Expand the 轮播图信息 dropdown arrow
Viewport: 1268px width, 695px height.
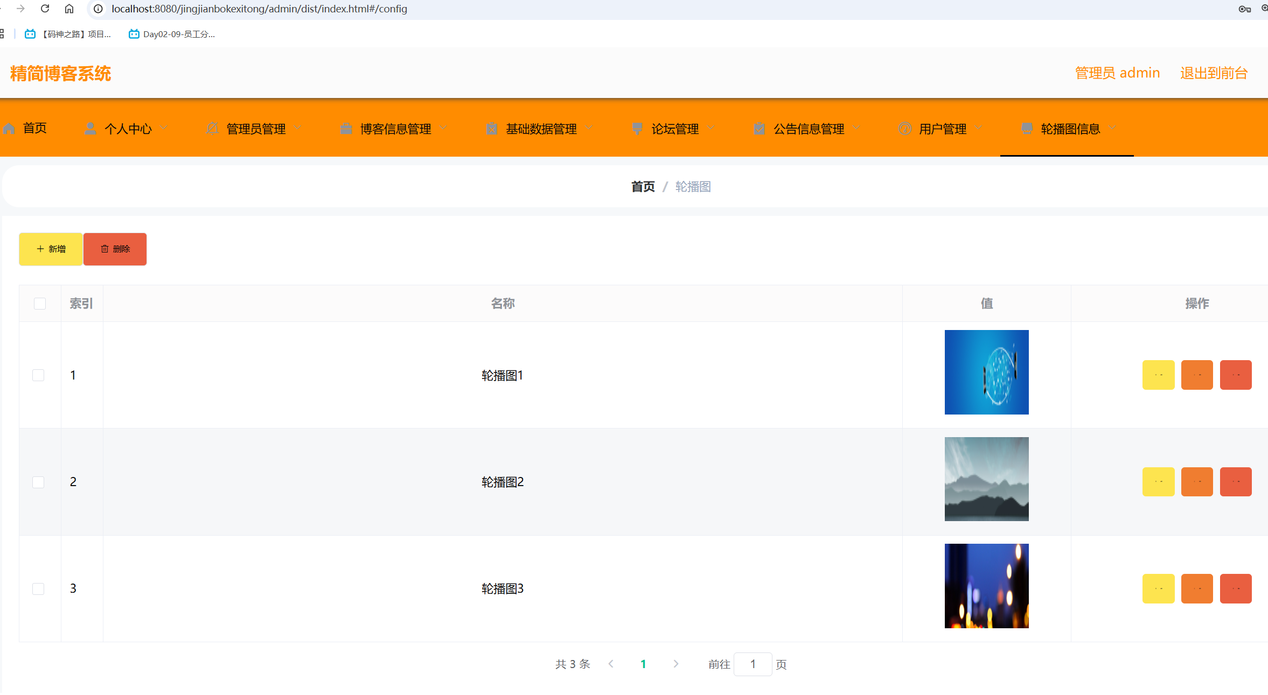click(1112, 128)
